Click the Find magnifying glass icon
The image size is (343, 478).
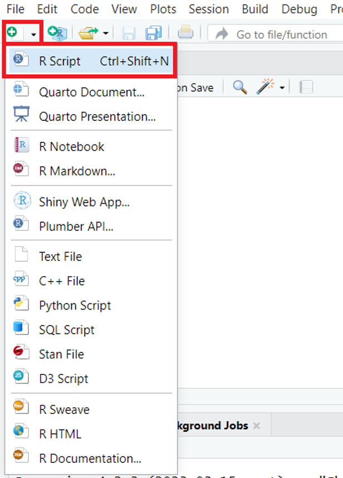tap(240, 87)
